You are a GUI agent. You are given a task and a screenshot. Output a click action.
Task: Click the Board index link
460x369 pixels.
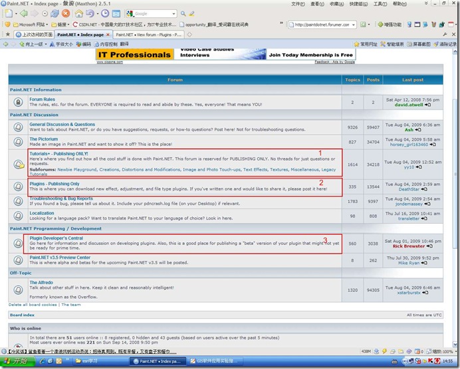(22, 315)
